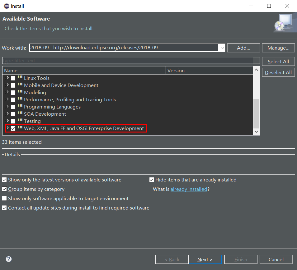Screen dimensions: 297x270
Task: Type in the filter text field
Action: 131,60
